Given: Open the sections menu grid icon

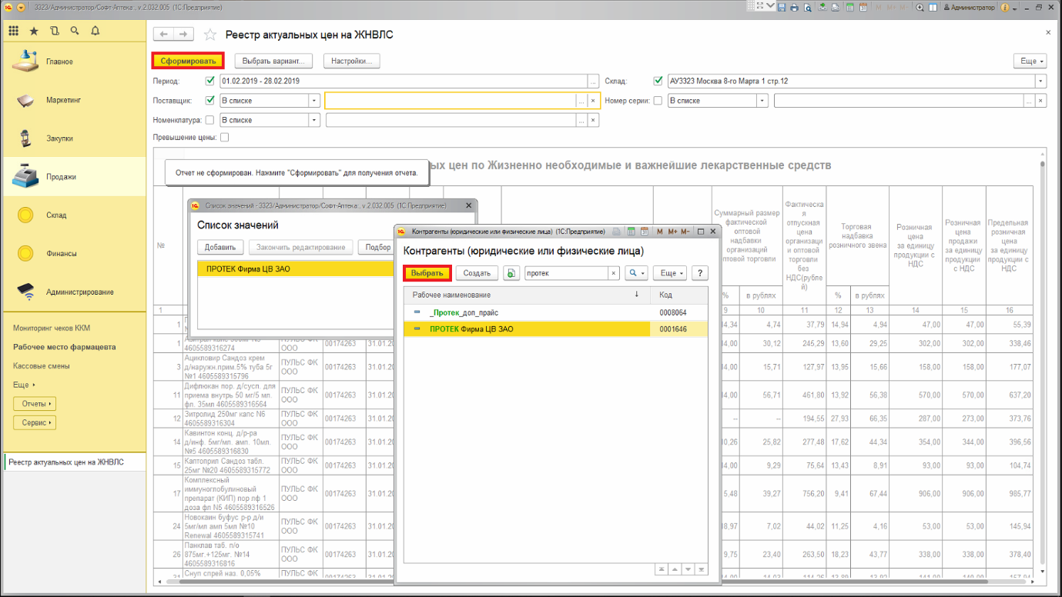Looking at the screenshot, I should coord(13,31).
